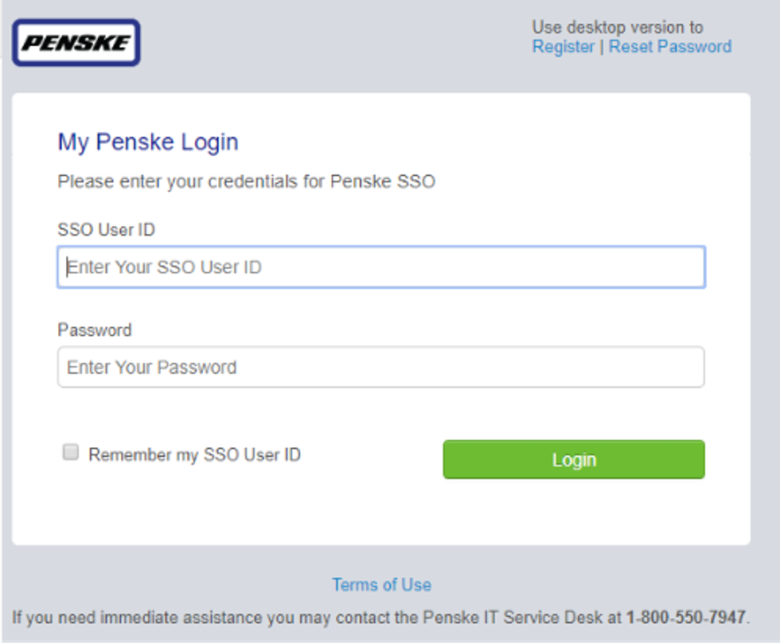780x643 pixels.
Task: Click the My Penske Login heading
Action: tap(147, 142)
